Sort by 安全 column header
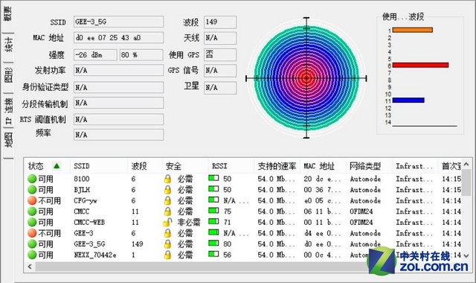 pyautogui.click(x=173, y=166)
